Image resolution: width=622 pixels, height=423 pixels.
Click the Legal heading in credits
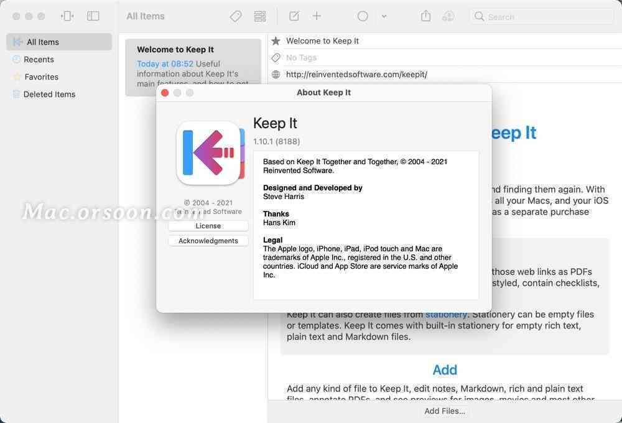pyautogui.click(x=273, y=240)
